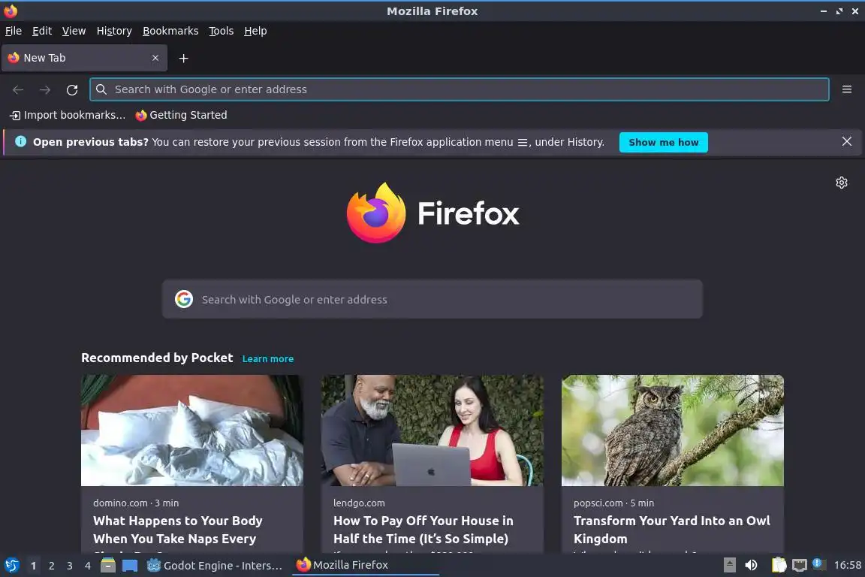
Task: Open the bed pillows article thumbnail
Action: point(192,430)
